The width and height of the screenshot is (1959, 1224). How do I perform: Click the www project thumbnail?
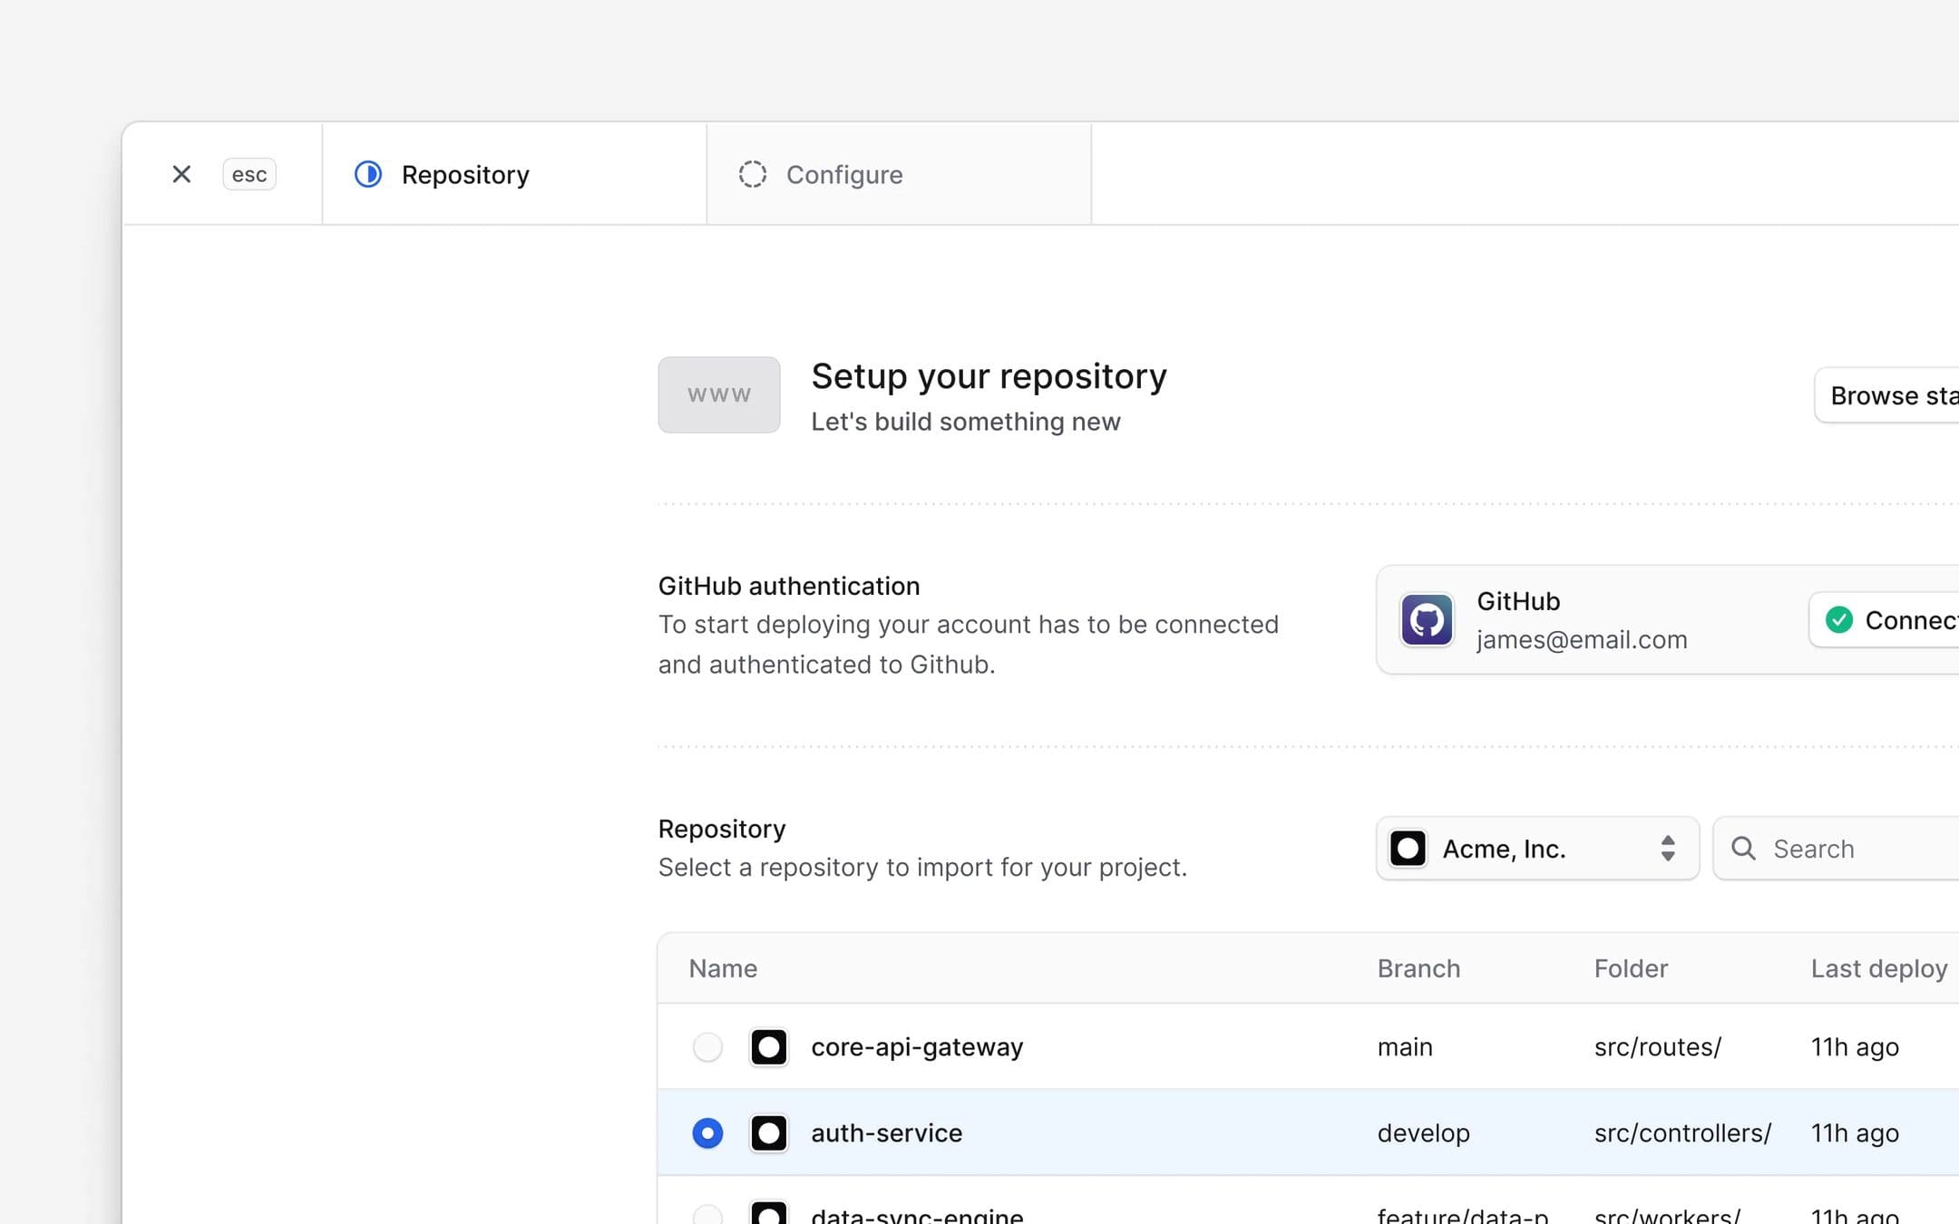pos(719,394)
